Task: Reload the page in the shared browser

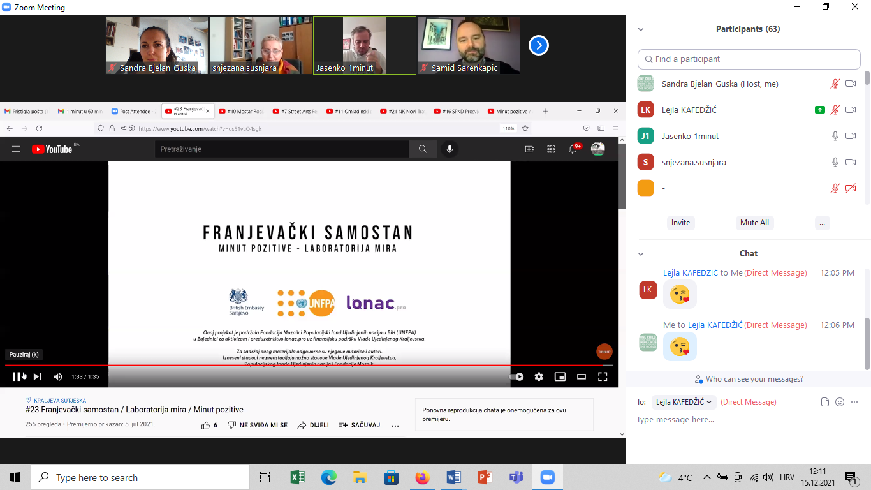Action: pos(39,128)
